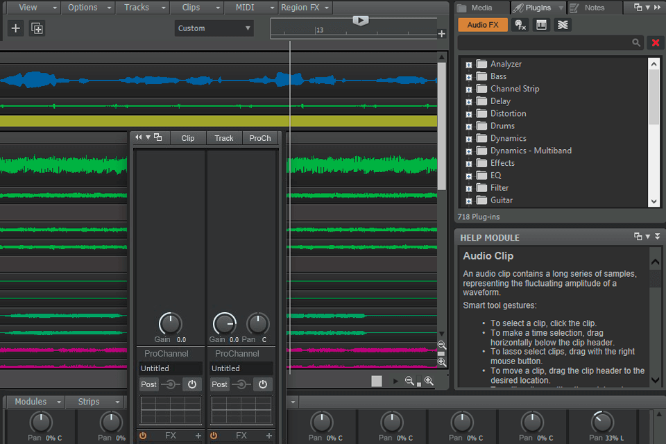The image size is (666, 444).
Task: Toggle the clip FX rack bypass power
Action: [x=143, y=436]
